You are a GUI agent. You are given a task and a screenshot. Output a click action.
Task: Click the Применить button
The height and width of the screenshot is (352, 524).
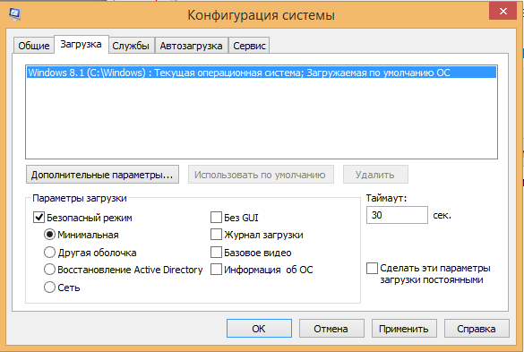[x=404, y=329]
